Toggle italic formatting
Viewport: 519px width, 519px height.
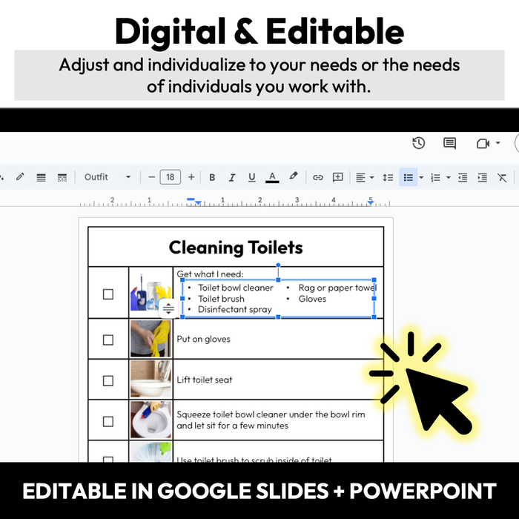(232, 177)
